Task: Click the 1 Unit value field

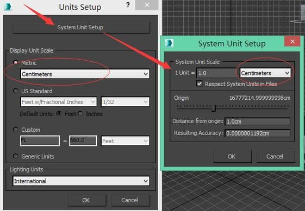Action: point(216,73)
